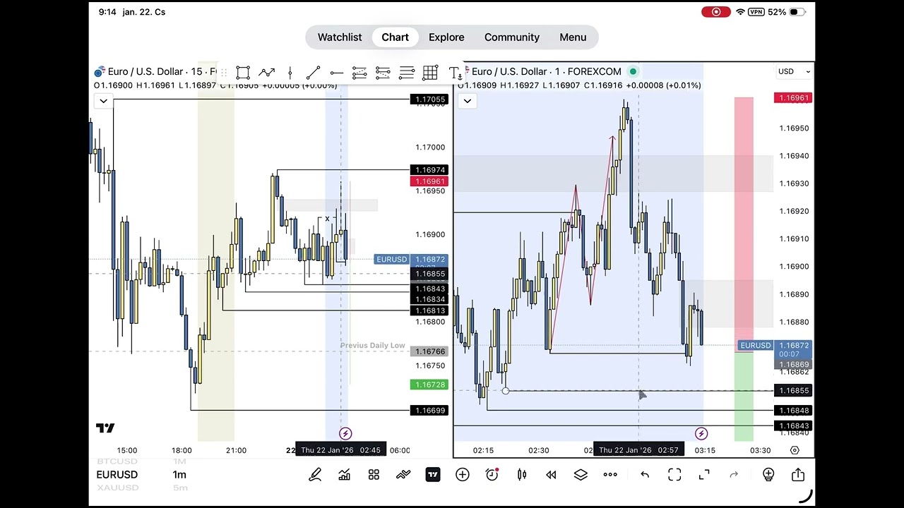Select the grid/Gann box tool

click(x=430, y=72)
